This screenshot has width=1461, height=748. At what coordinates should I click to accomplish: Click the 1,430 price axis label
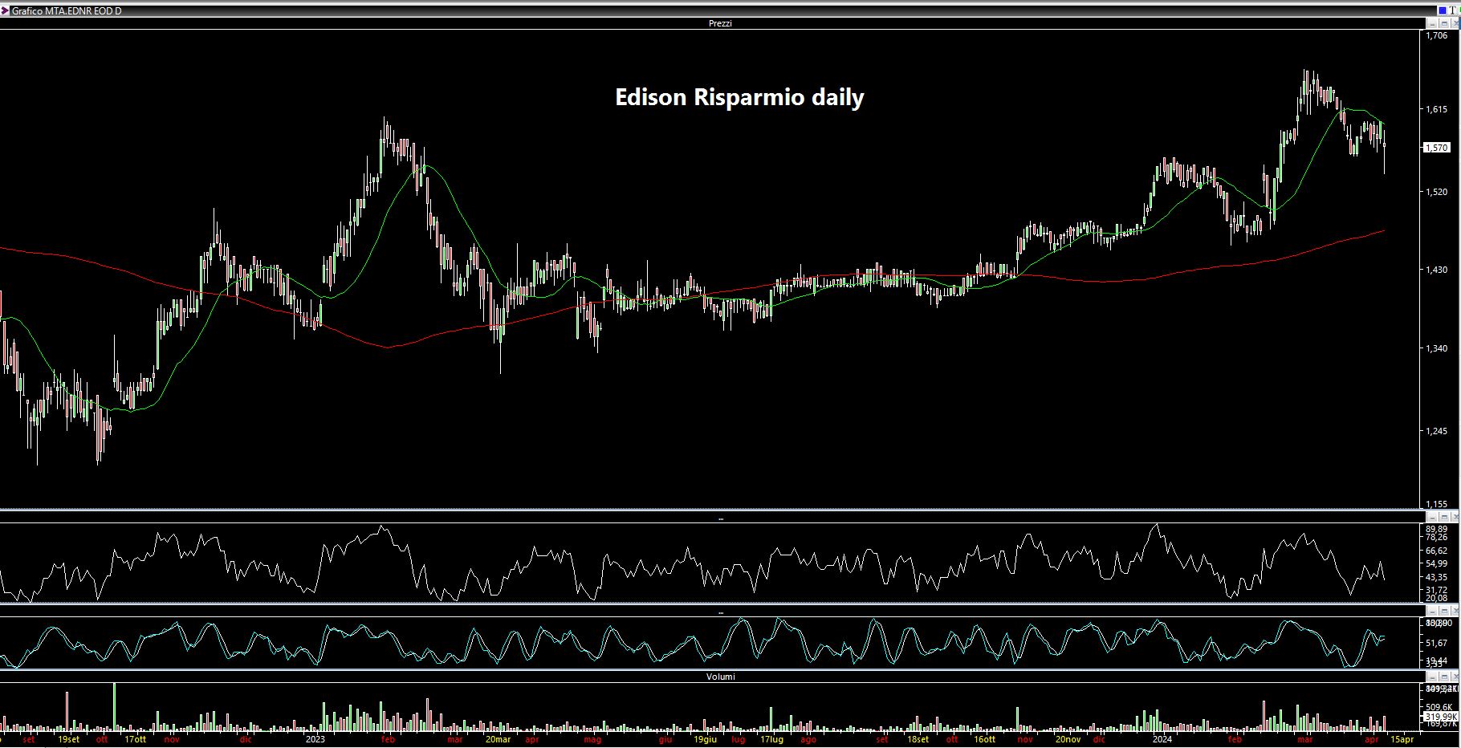pos(1437,270)
